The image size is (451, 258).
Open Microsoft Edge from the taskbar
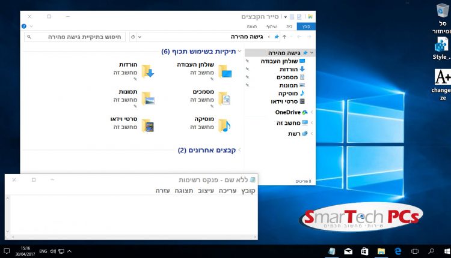click(x=398, y=251)
